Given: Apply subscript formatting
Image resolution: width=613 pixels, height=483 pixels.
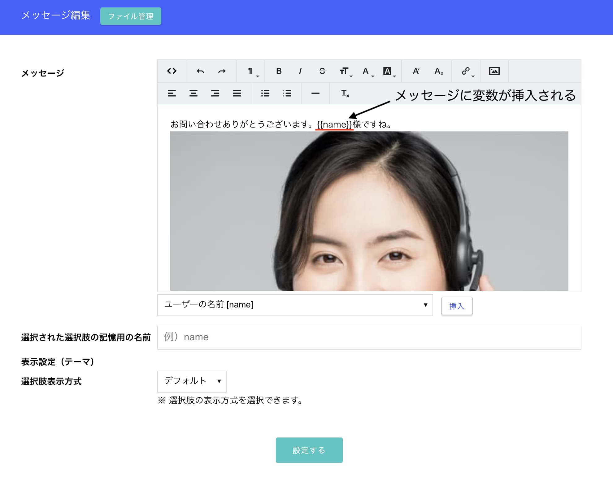Looking at the screenshot, I should 438,71.
